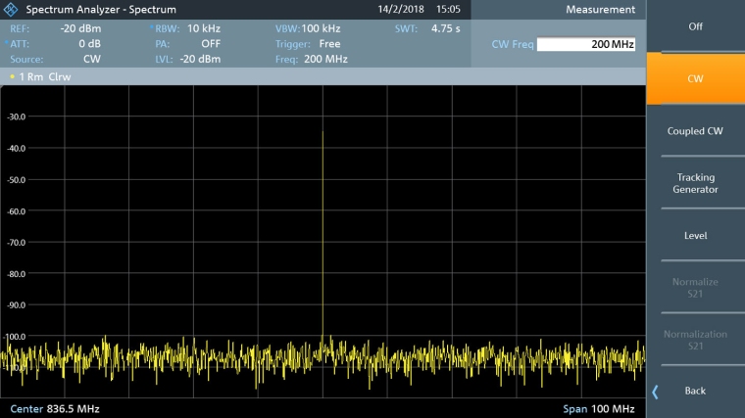Click the signal peak on the trace
Screen dimensions: 745x418
pyautogui.click(x=323, y=133)
